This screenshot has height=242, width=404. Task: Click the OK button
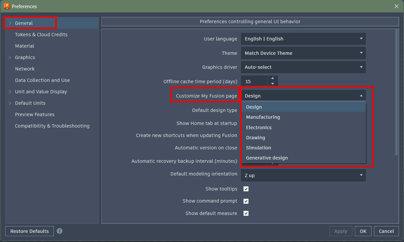pyautogui.click(x=363, y=231)
